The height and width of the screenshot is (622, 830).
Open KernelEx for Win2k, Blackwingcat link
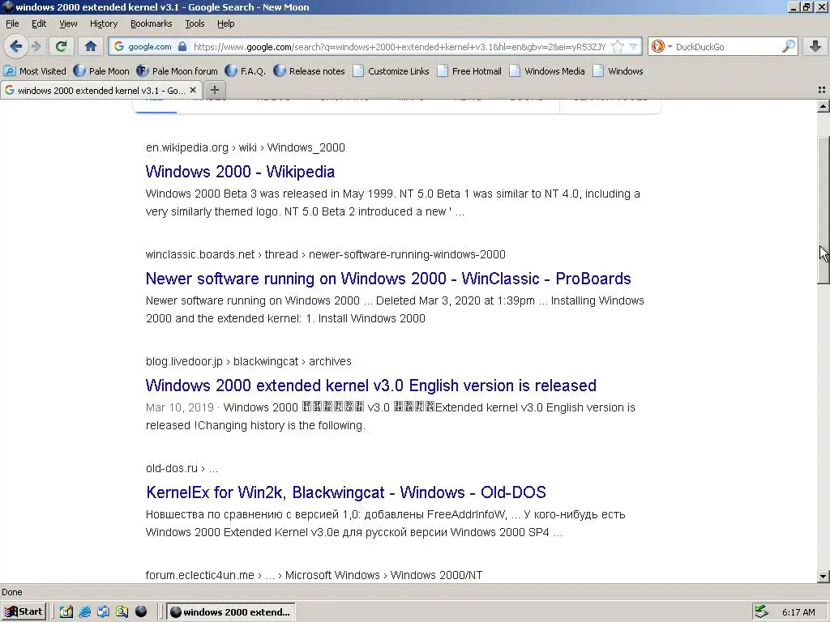345,492
